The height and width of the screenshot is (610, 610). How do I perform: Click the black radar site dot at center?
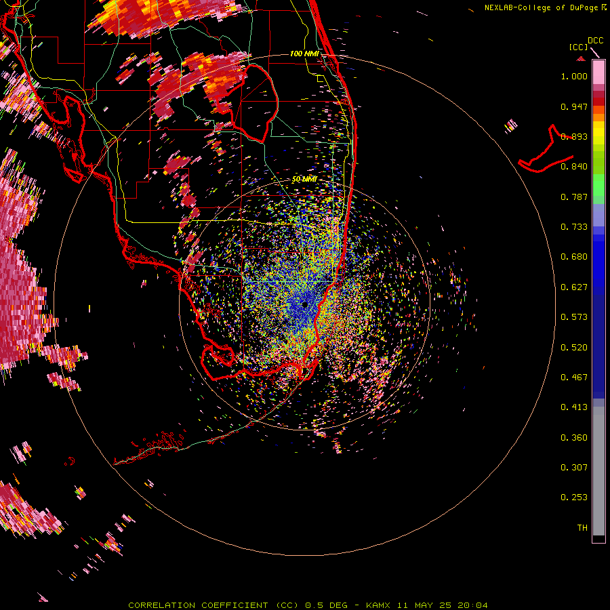click(x=305, y=304)
